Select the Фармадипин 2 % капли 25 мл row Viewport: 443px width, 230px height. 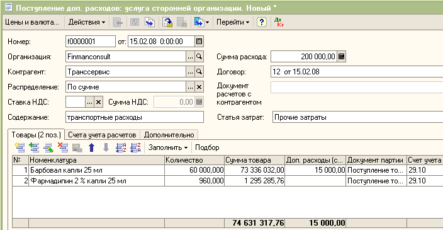[97, 181]
